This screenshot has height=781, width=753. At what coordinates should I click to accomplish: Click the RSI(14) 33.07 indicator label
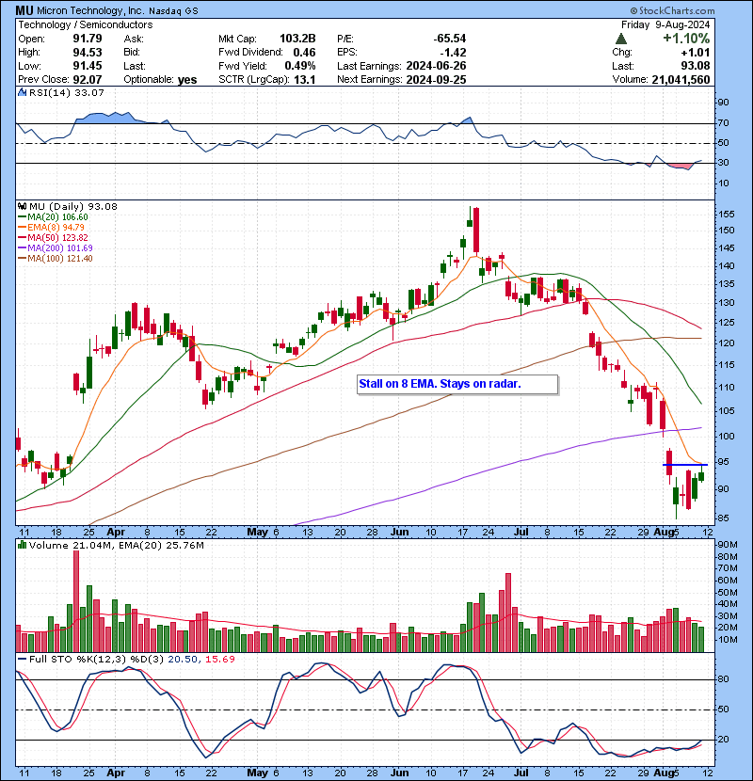(x=66, y=92)
